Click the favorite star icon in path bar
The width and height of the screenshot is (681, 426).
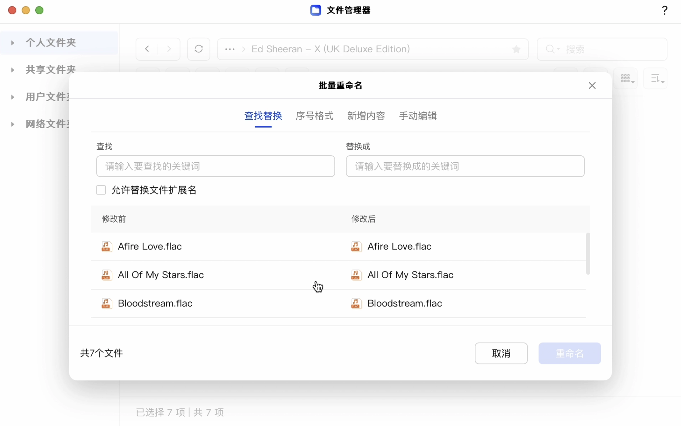[516, 49]
